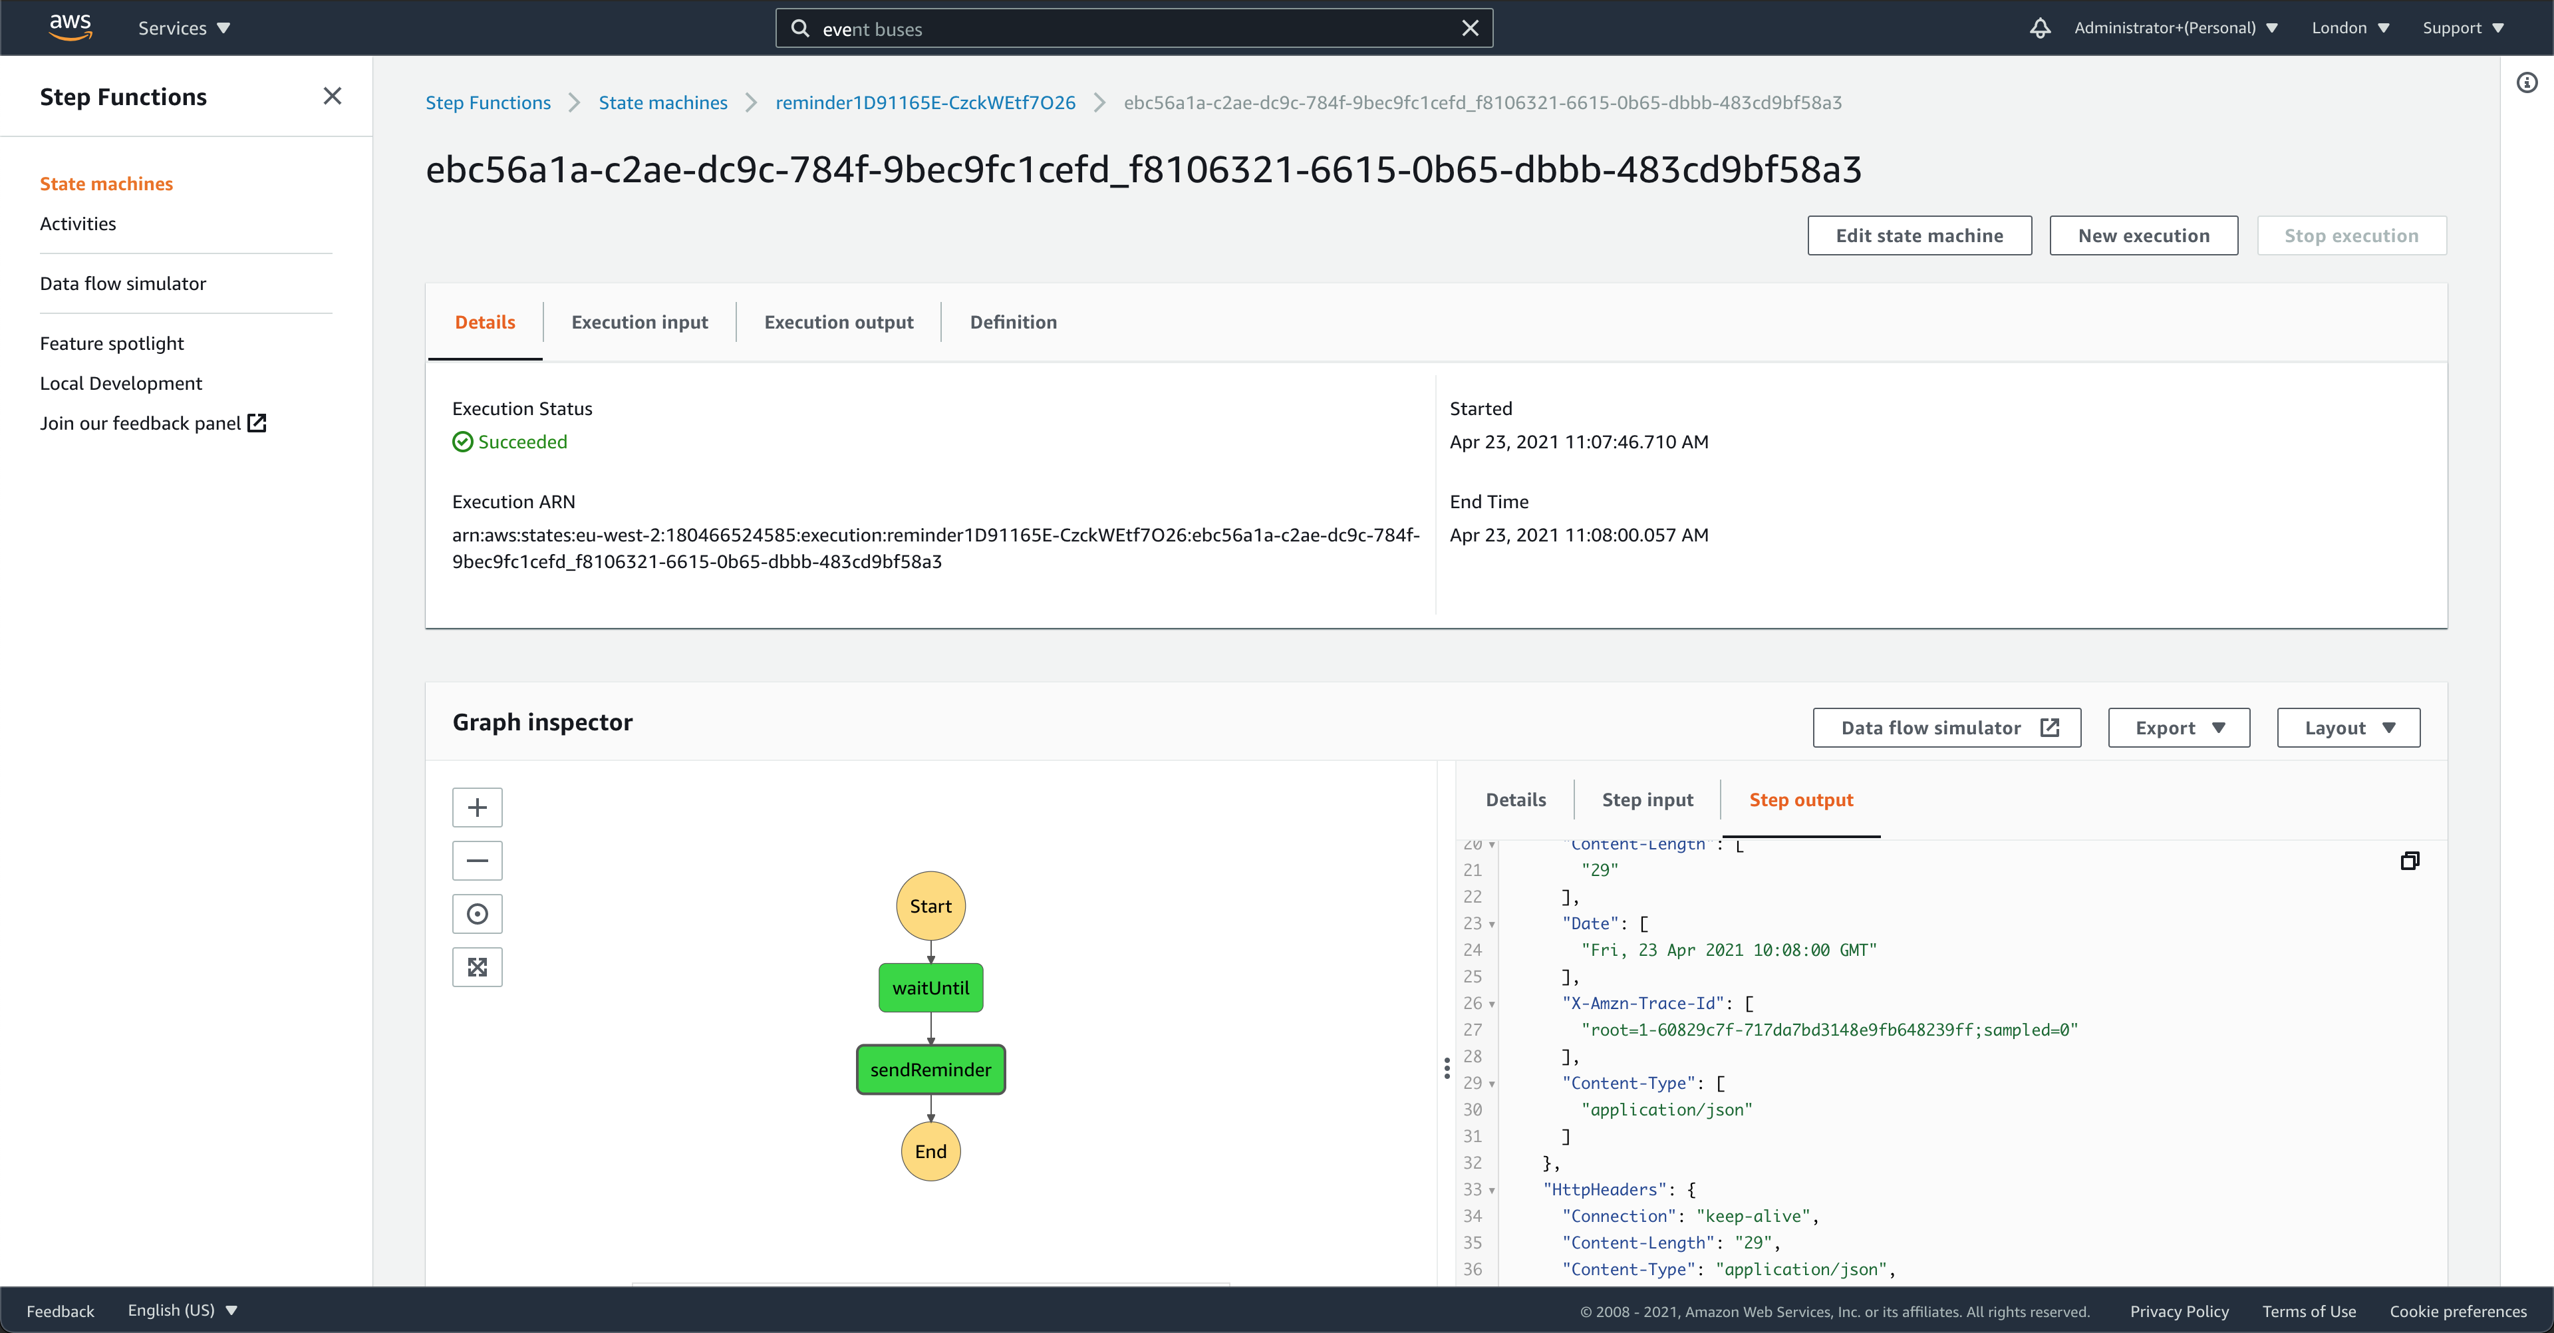This screenshot has width=2554, height=1333.
Task: Select the waitUntil state node
Action: tap(930, 988)
